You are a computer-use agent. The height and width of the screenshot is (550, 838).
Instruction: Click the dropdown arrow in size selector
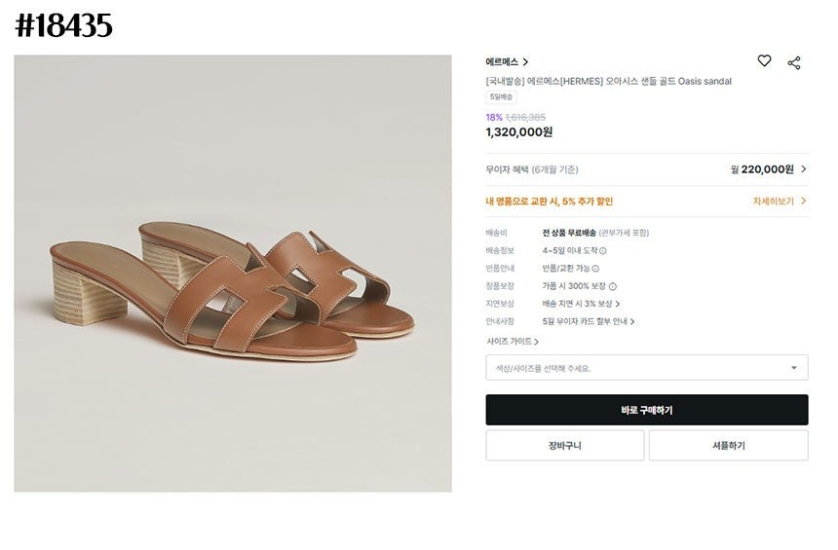pyautogui.click(x=793, y=368)
